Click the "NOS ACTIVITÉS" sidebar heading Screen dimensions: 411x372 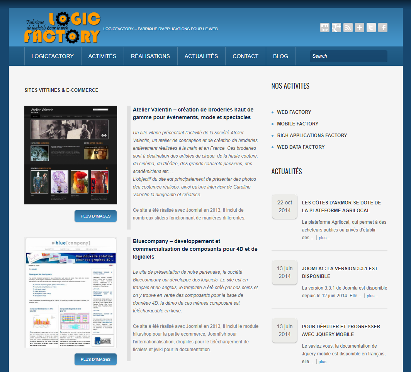[x=290, y=86]
